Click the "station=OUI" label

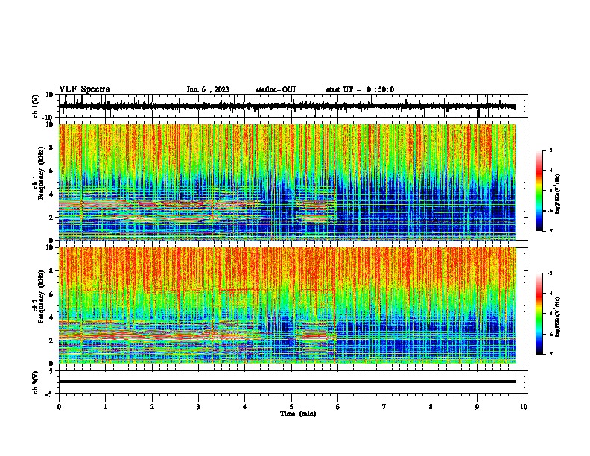point(276,89)
